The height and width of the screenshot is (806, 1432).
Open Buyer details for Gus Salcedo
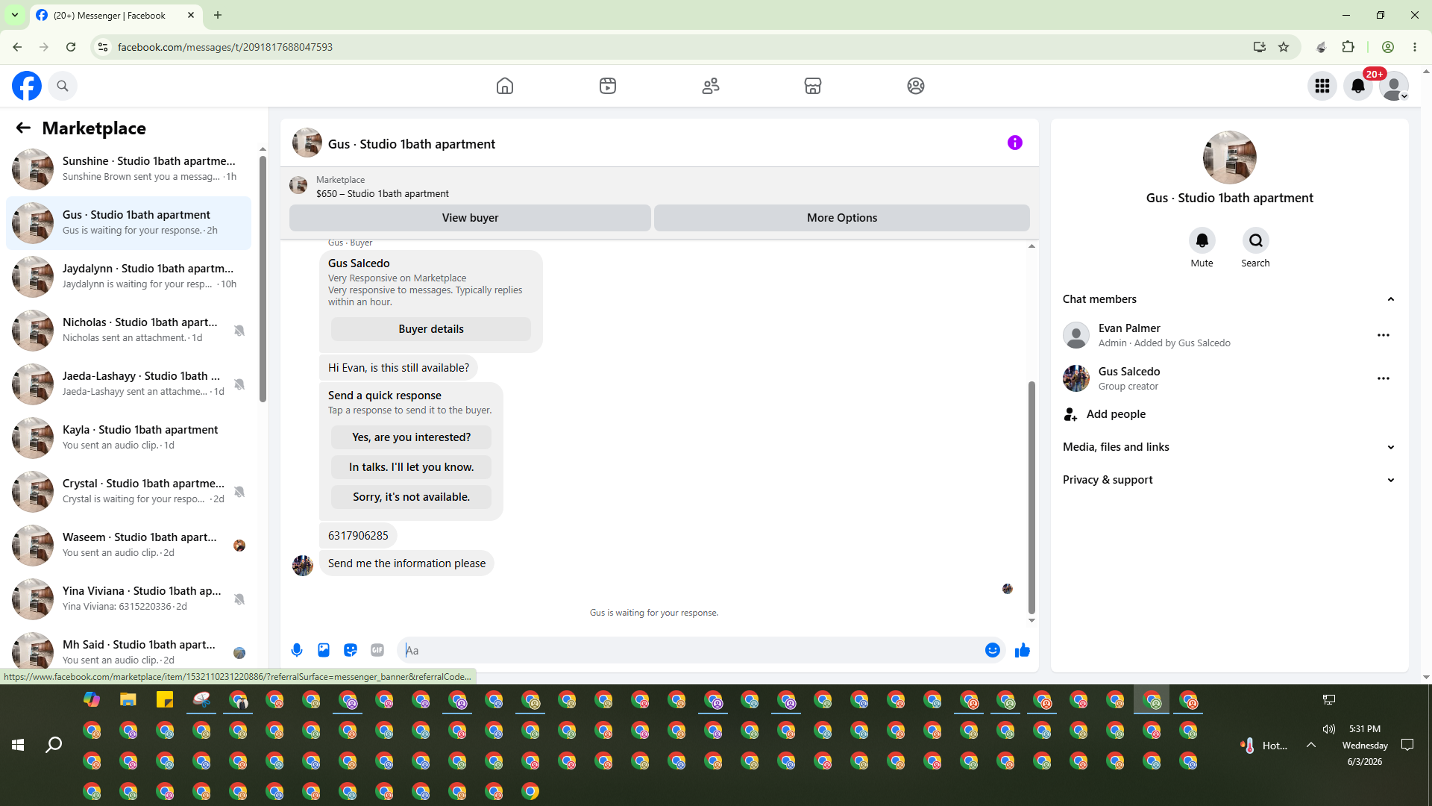[x=431, y=329]
